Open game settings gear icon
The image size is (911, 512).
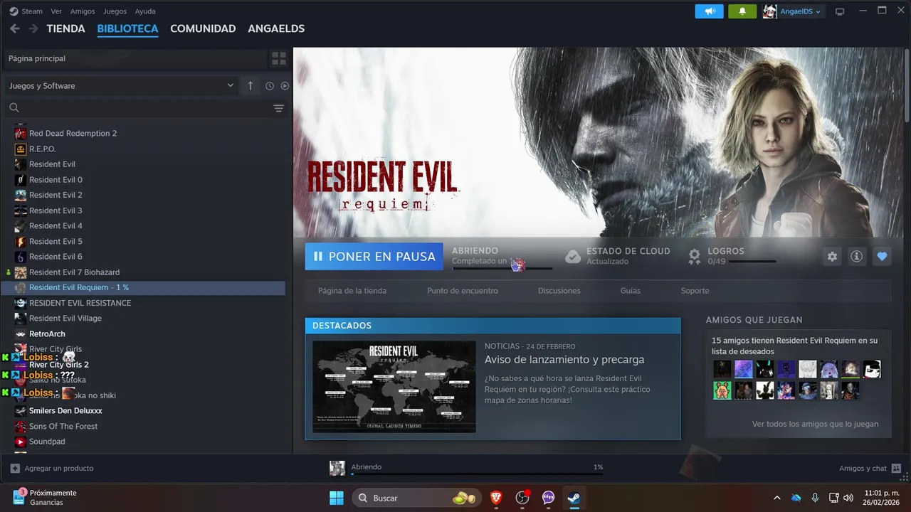tap(832, 257)
